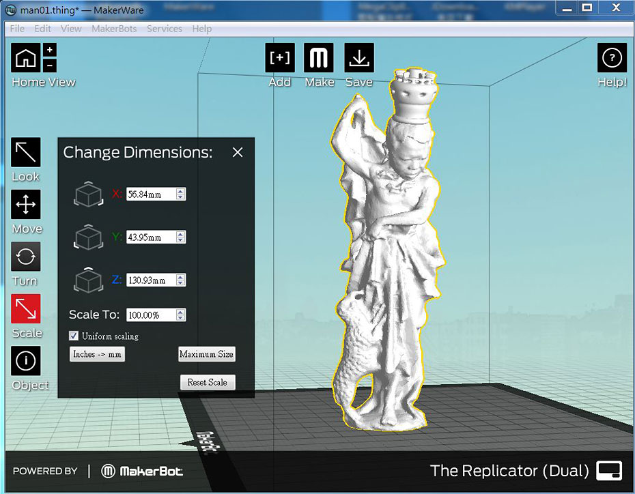Click the MakerWare title bar app icon
635x494 pixels.
pyautogui.click(x=11, y=10)
